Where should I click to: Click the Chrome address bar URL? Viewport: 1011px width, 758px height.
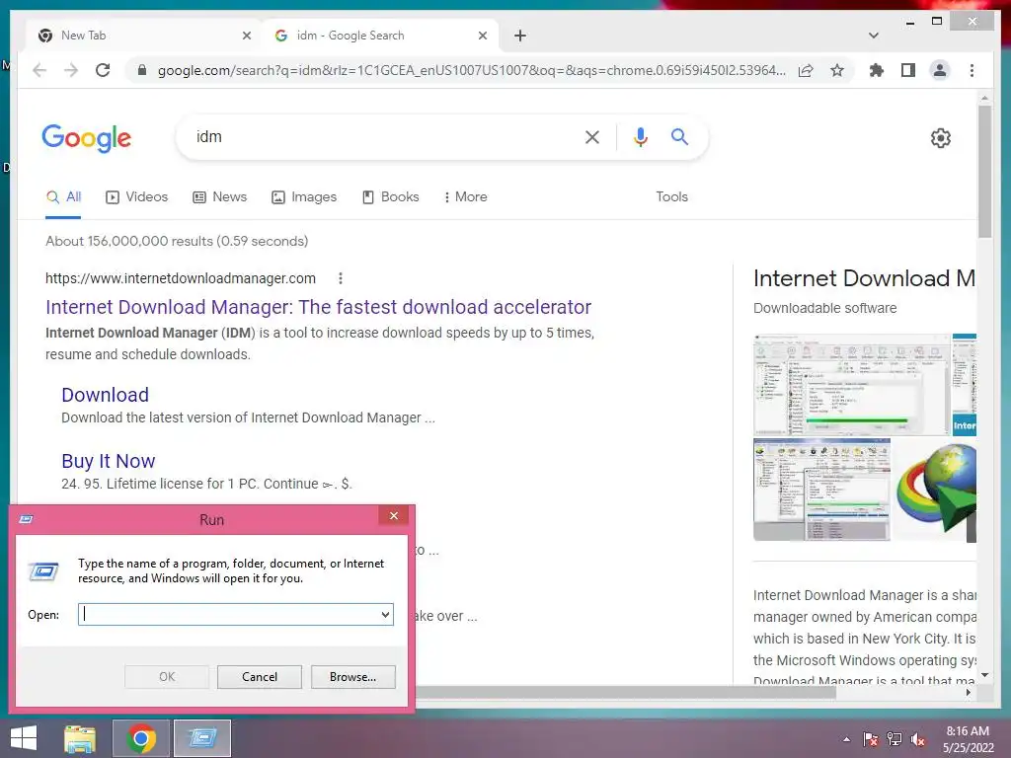pos(471,70)
